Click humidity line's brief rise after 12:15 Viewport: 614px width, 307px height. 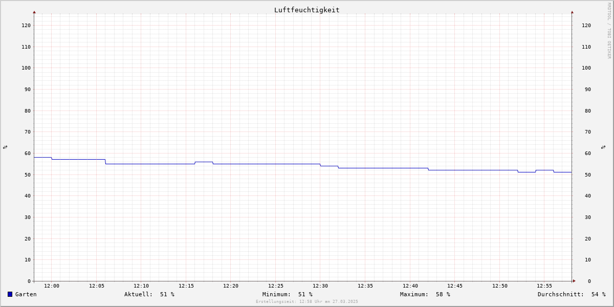204,162
